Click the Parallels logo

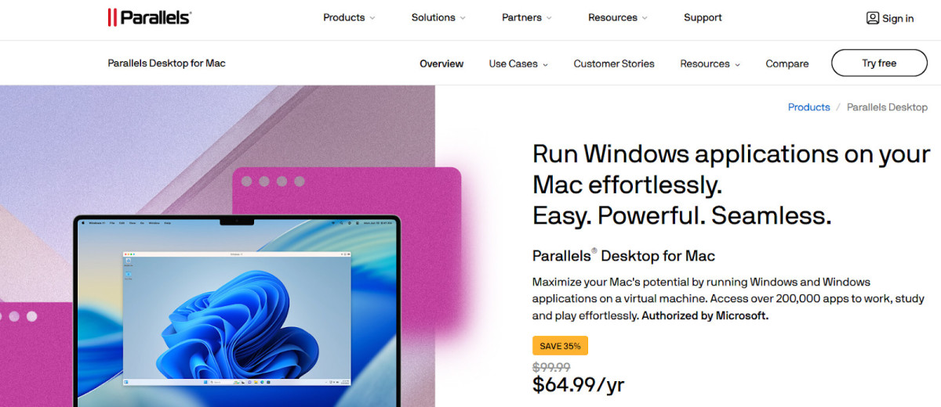pyautogui.click(x=149, y=17)
